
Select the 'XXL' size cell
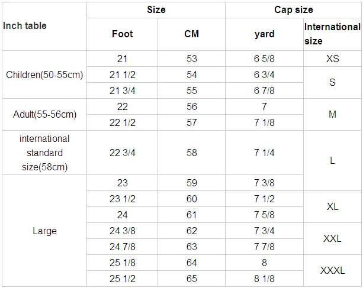(x=332, y=239)
